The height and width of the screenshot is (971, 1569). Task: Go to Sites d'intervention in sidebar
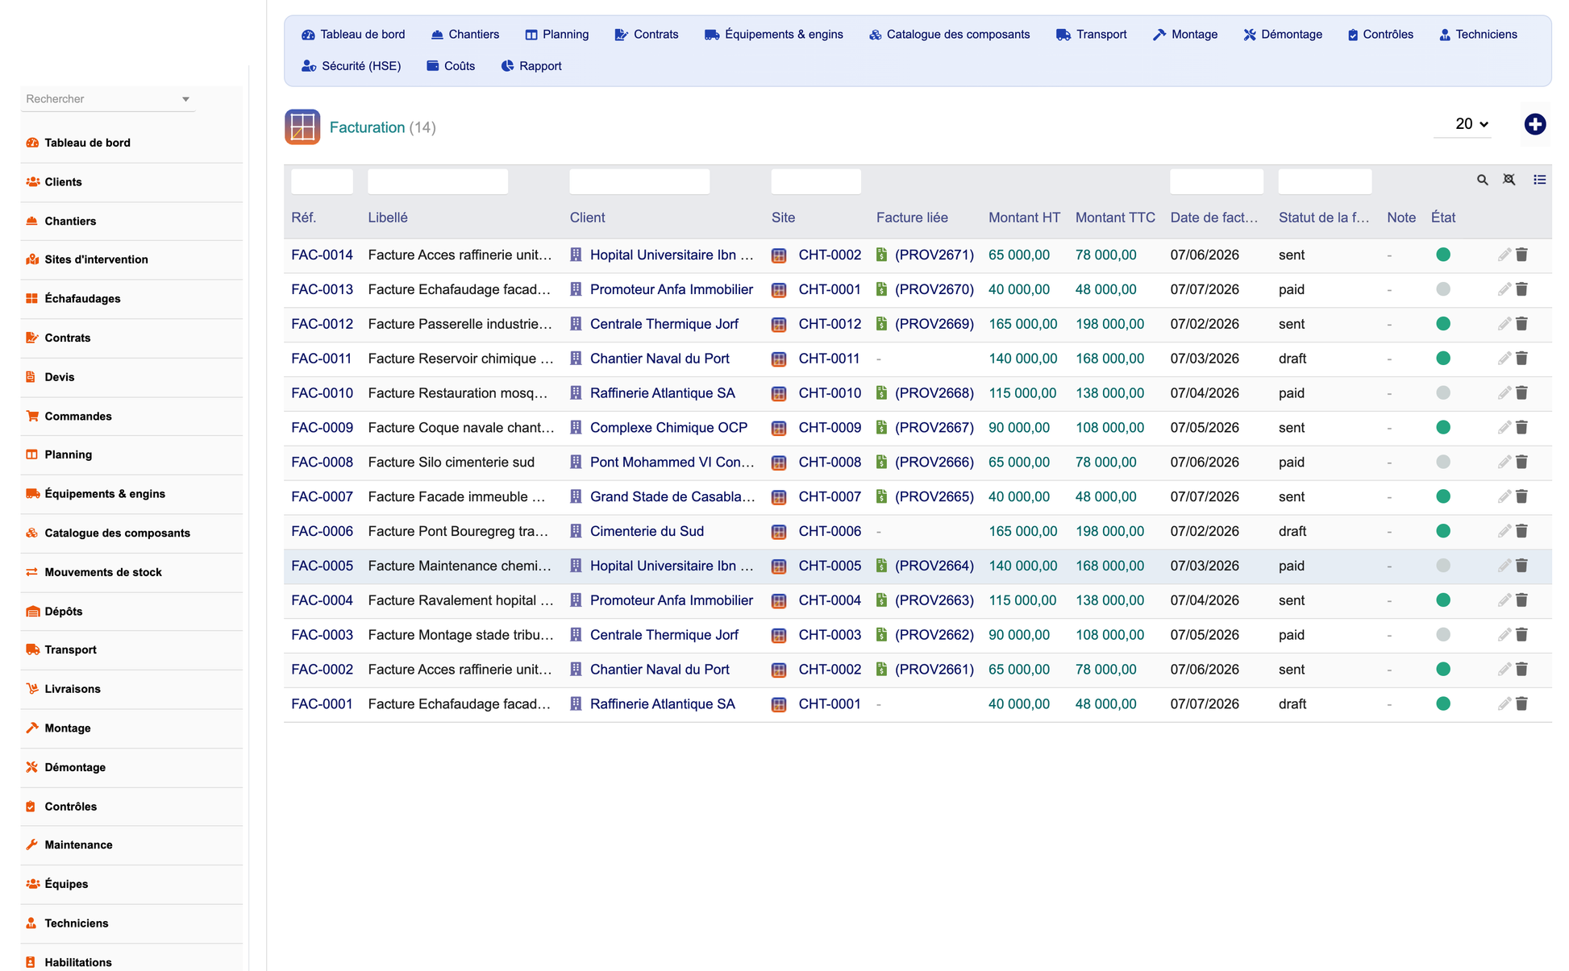(96, 259)
